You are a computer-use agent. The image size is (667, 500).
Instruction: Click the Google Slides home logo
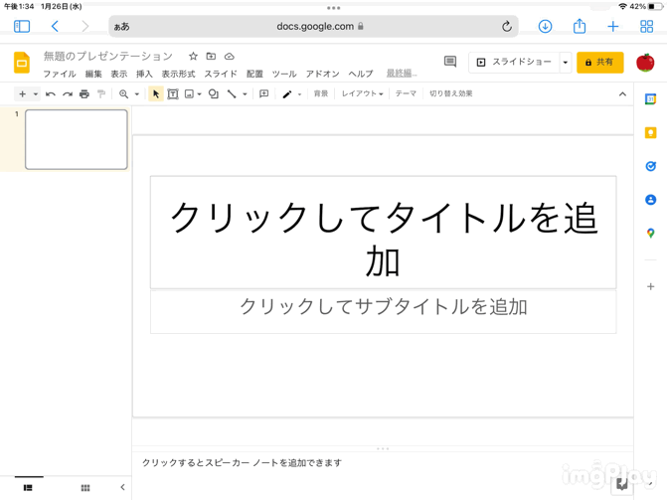click(22, 63)
